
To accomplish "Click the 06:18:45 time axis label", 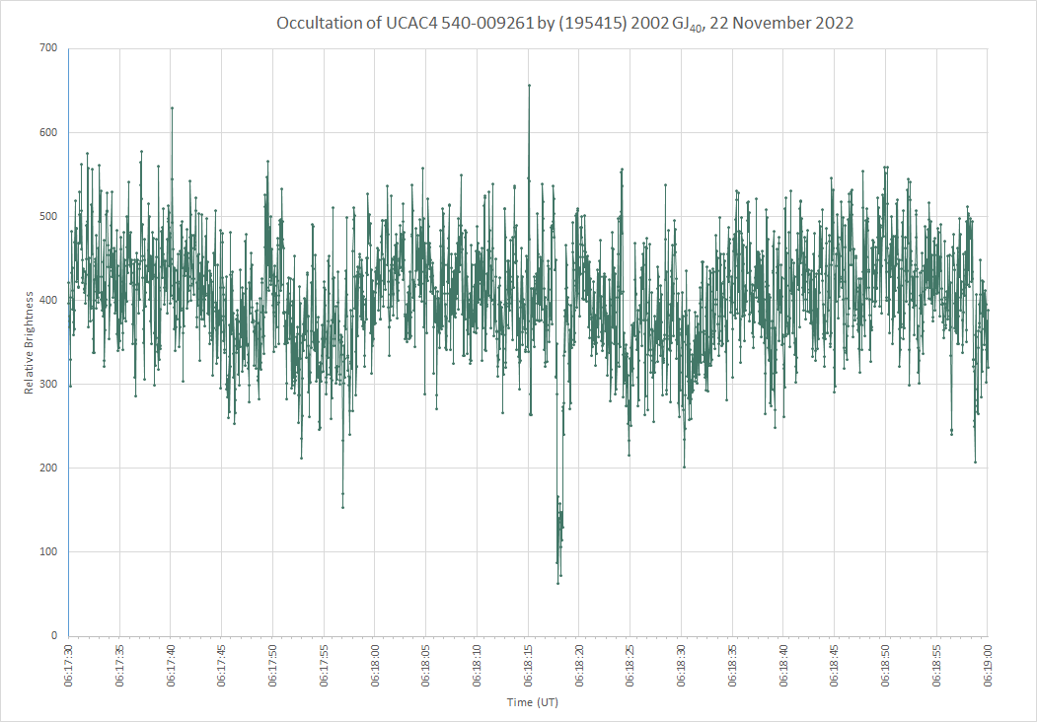I will pyautogui.click(x=835, y=665).
